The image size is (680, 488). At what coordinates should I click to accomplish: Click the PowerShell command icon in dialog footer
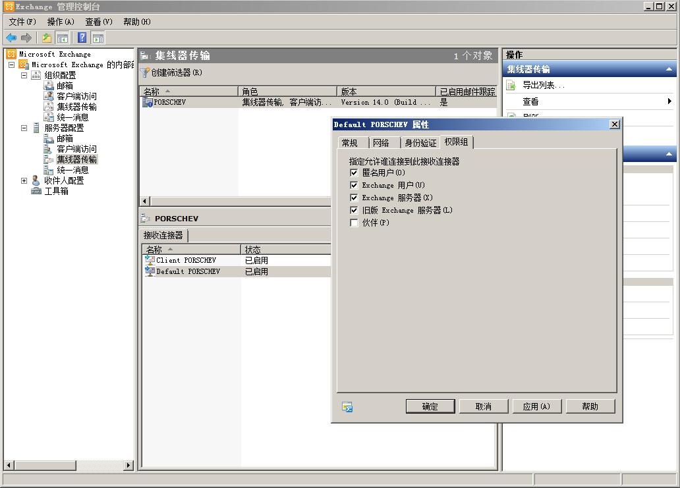click(x=347, y=407)
